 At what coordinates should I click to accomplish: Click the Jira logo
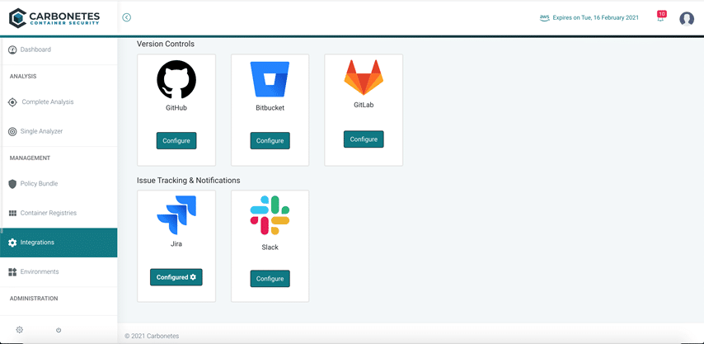(x=176, y=215)
